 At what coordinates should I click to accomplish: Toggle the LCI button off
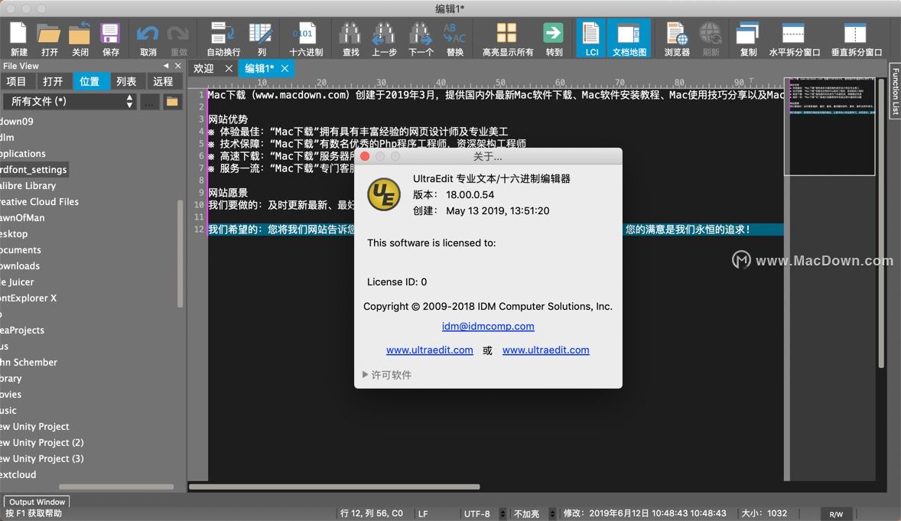click(591, 38)
